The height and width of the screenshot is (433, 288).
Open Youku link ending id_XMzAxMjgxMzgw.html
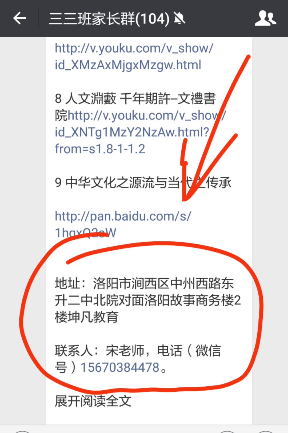click(134, 57)
